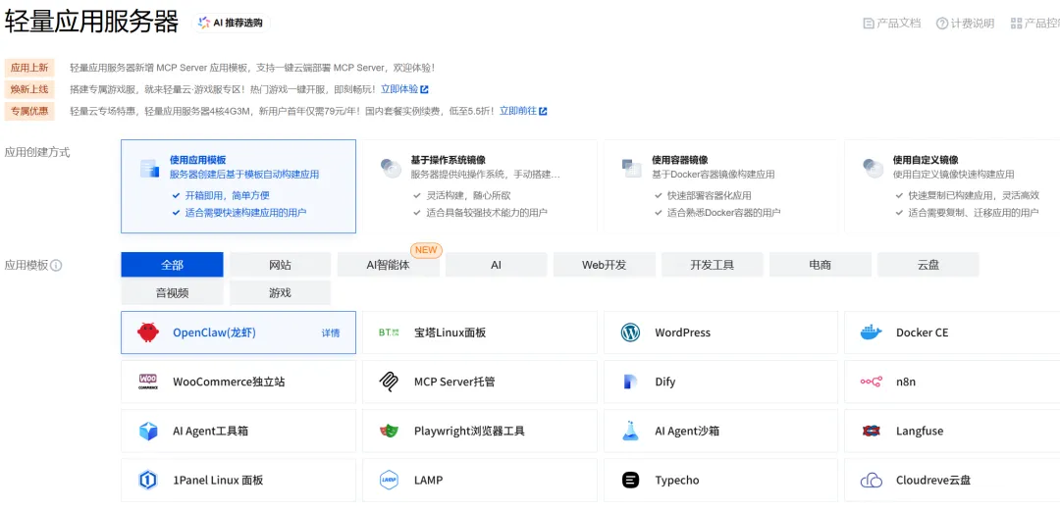Click the WooCommerce logo icon

[x=148, y=382]
